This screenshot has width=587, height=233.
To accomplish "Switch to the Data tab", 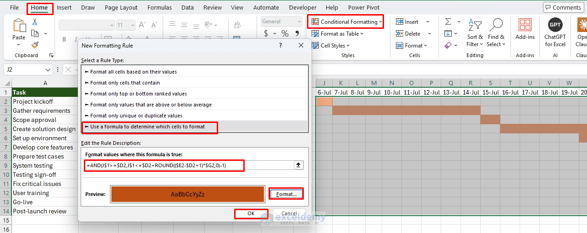I will pyautogui.click(x=187, y=8).
